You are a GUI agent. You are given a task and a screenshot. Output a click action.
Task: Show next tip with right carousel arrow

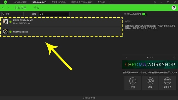pos(174,58)
